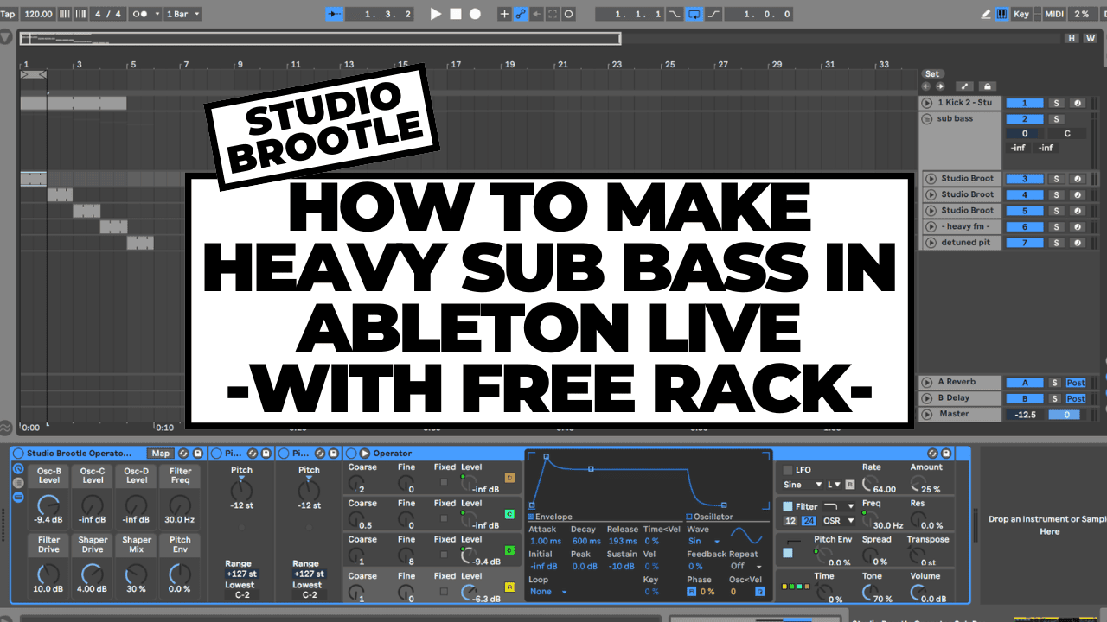Image resolution: width=1107 pixels, height=622 pixels.
Task: Open the LFO Sine waveform dropdown
Action: click(x=803, y=485)
